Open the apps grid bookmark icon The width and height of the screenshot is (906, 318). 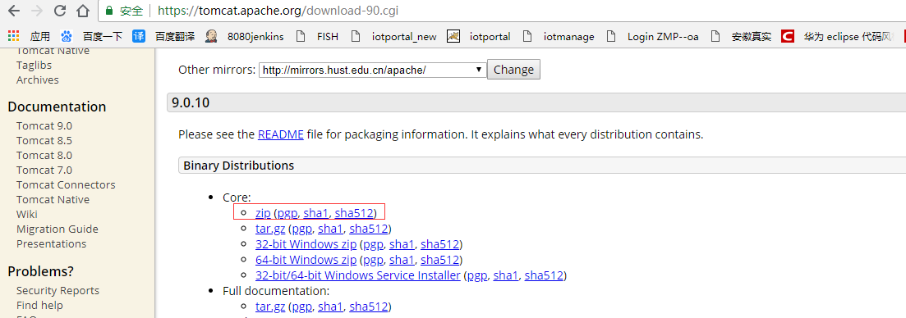(13, 36)
